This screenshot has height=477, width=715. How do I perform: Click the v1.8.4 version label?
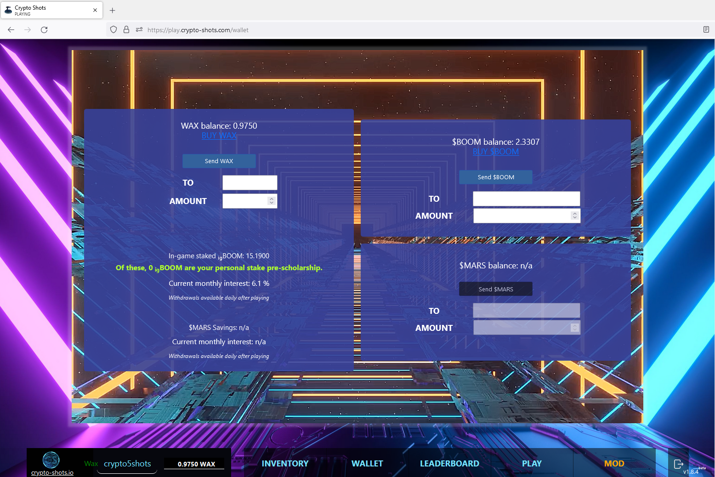[x=691, y=472]
